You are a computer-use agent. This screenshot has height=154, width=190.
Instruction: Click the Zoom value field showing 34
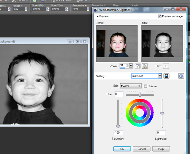(x=123, y=66)
